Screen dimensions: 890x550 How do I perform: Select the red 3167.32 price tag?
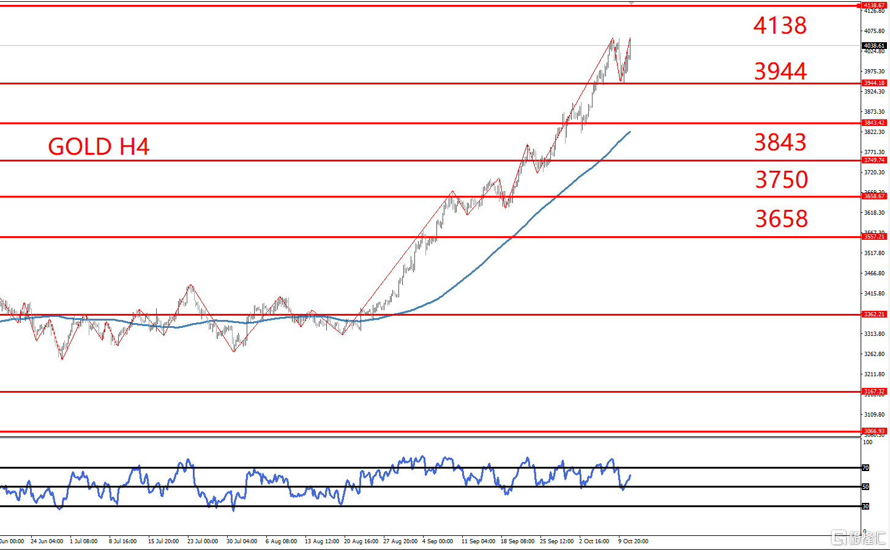873,392
